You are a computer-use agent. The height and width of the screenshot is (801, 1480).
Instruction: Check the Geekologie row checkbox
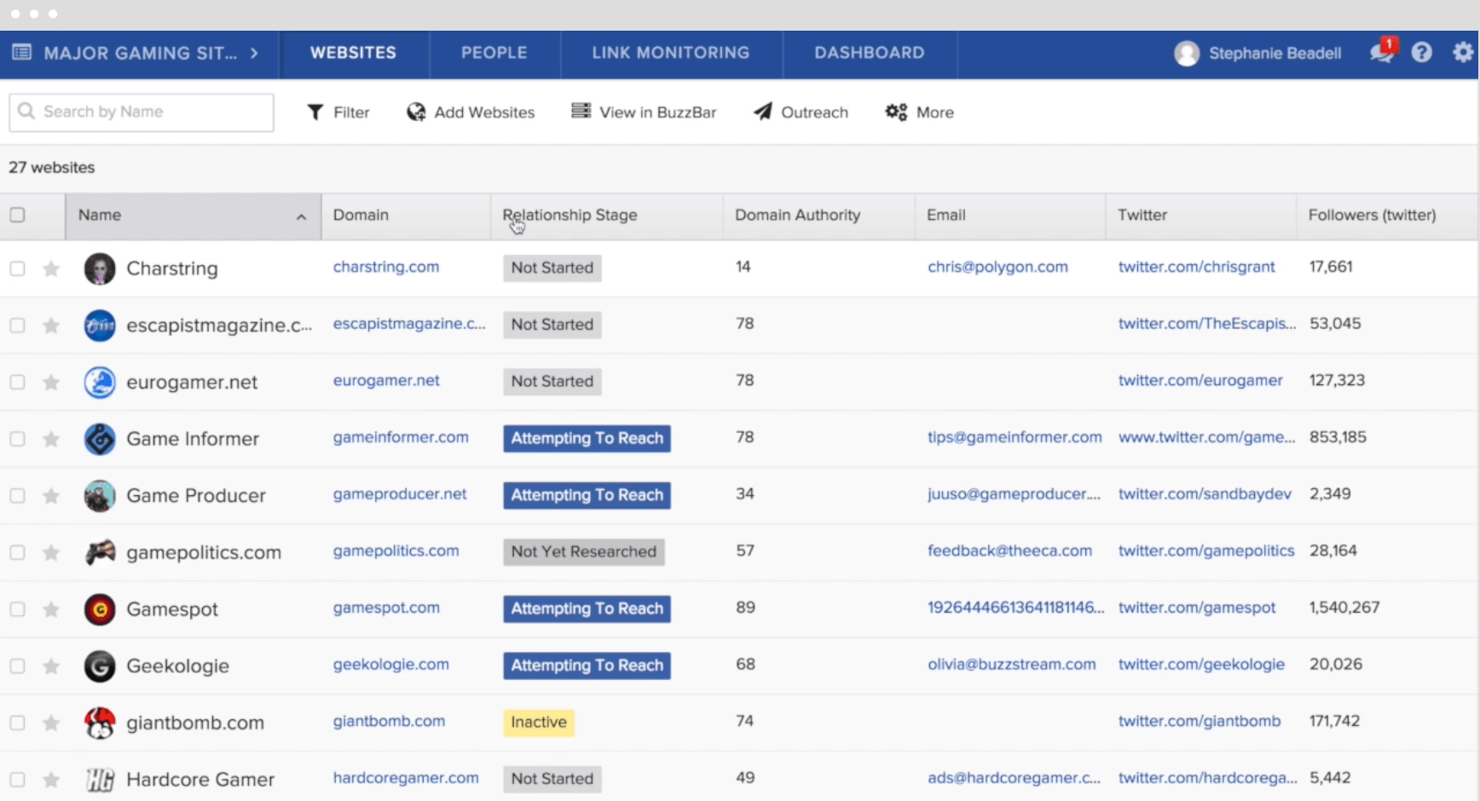(x=17, y=666)
